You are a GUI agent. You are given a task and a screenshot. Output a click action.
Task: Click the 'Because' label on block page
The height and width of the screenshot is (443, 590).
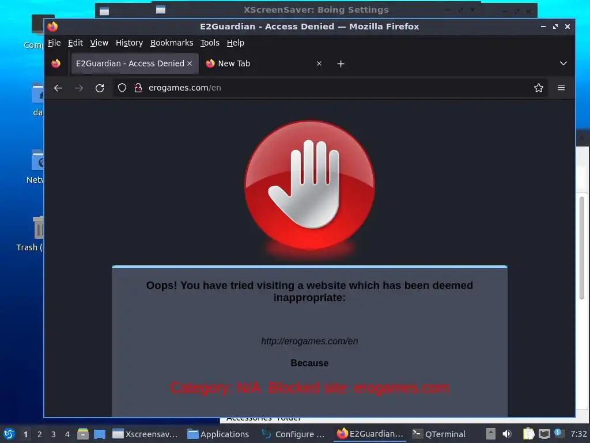point(309,363)
